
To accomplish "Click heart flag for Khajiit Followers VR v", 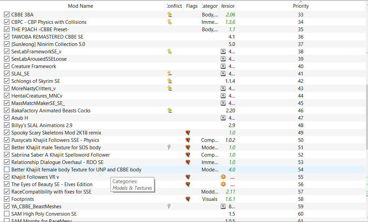I will [x=188, y=177].
